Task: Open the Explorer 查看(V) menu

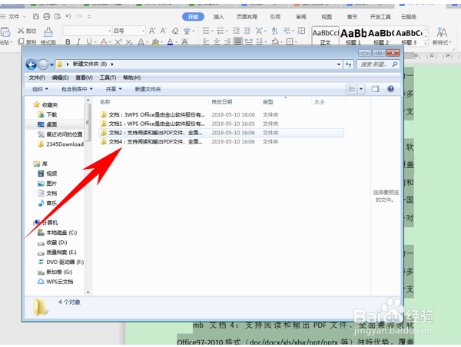Action: point(84,78)
